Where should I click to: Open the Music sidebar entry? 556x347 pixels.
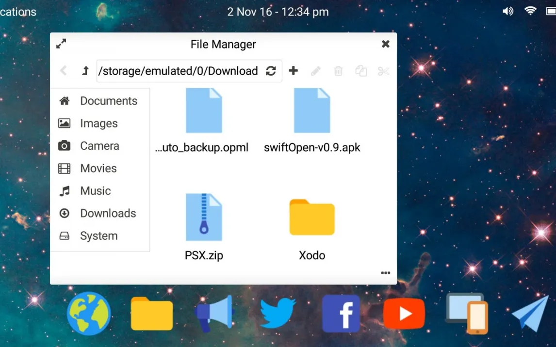(100, 191)
